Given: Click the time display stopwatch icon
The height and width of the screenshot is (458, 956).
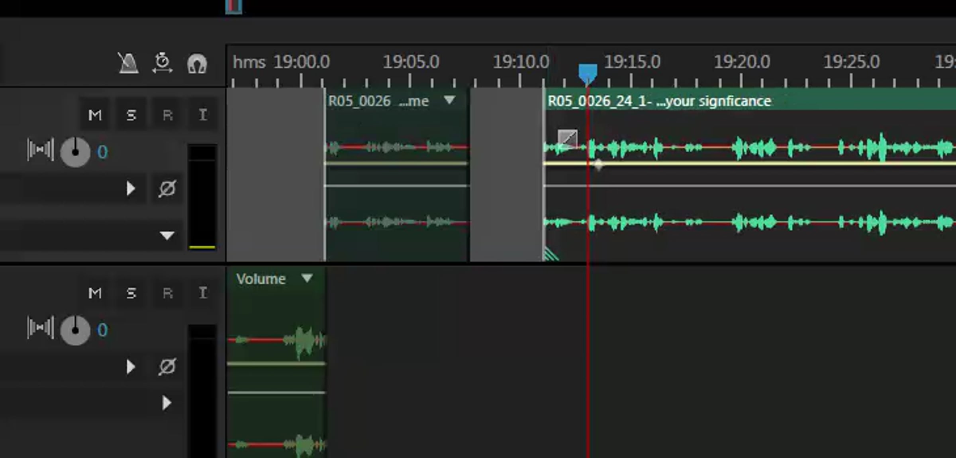Looking at the screenshot, I should pos(162,63).
